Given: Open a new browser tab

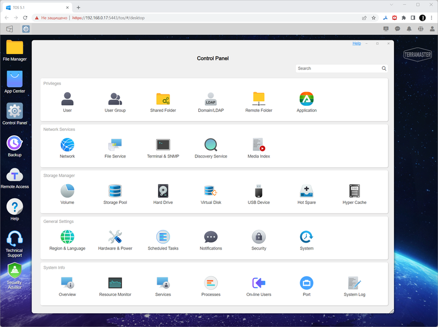Looking at the screenshot, I should tap(78, 8).
